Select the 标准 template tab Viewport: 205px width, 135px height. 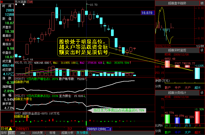pyautogui.click(x=52, y=133)
